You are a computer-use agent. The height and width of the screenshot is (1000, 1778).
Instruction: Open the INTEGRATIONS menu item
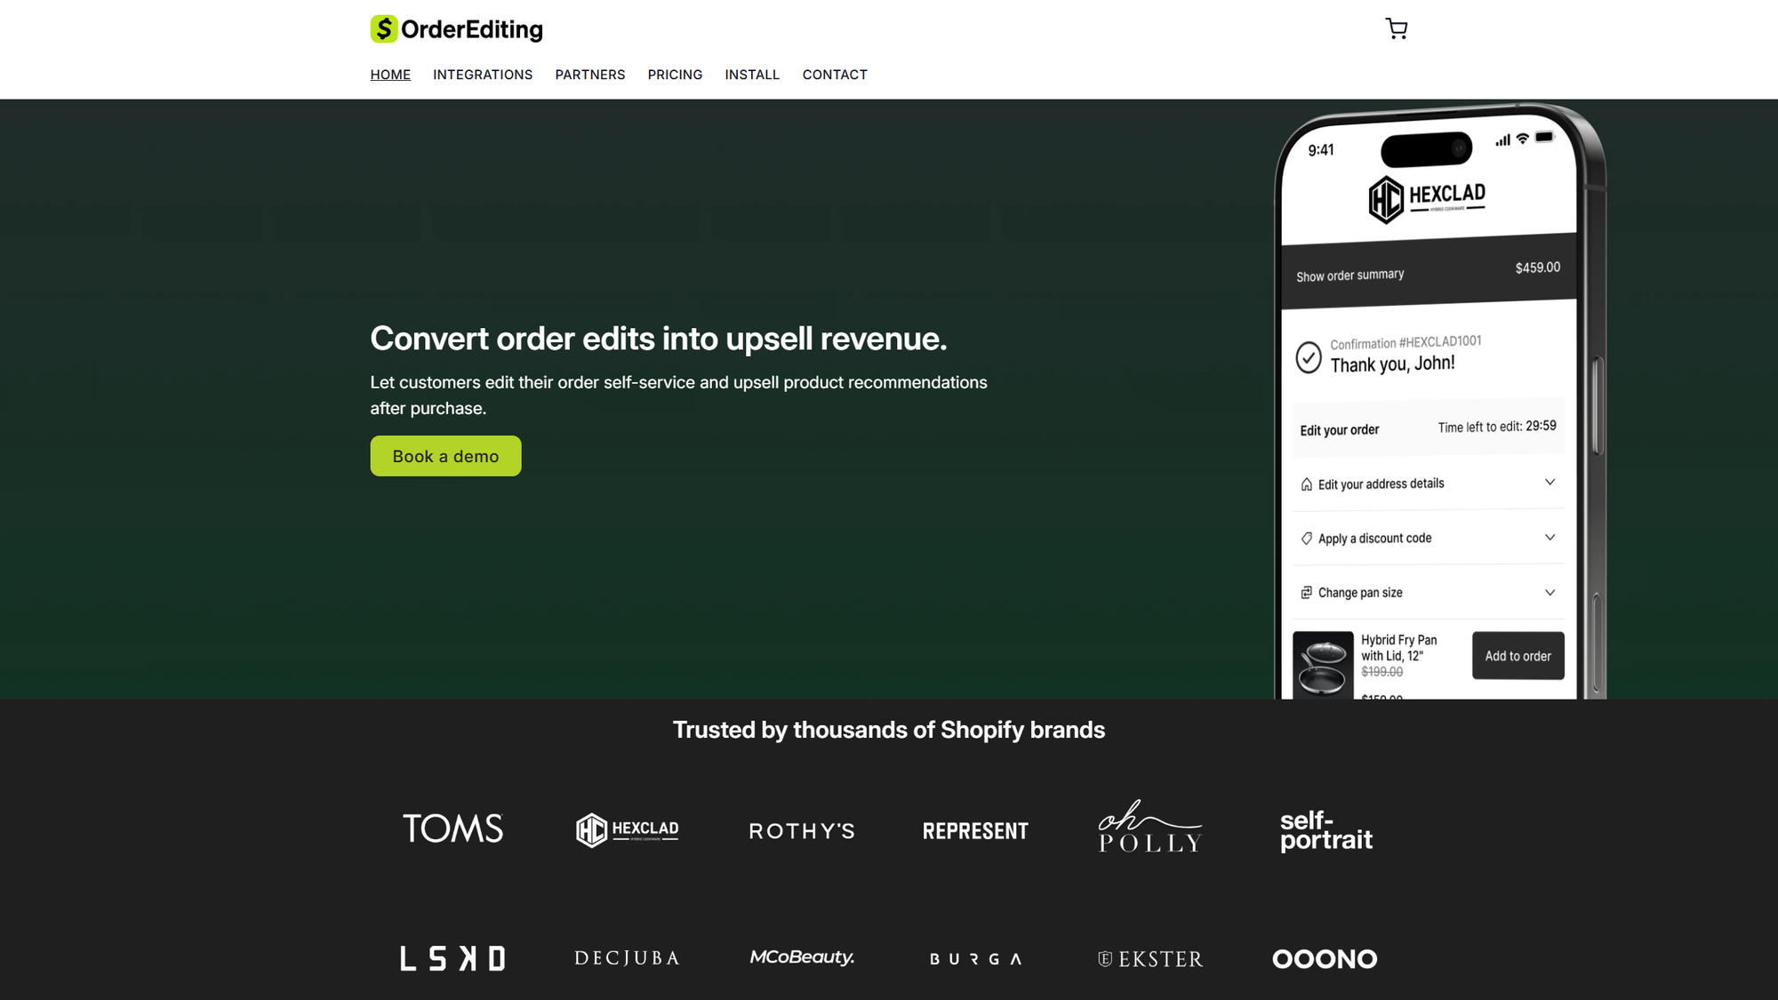click(x=482, y=75)
